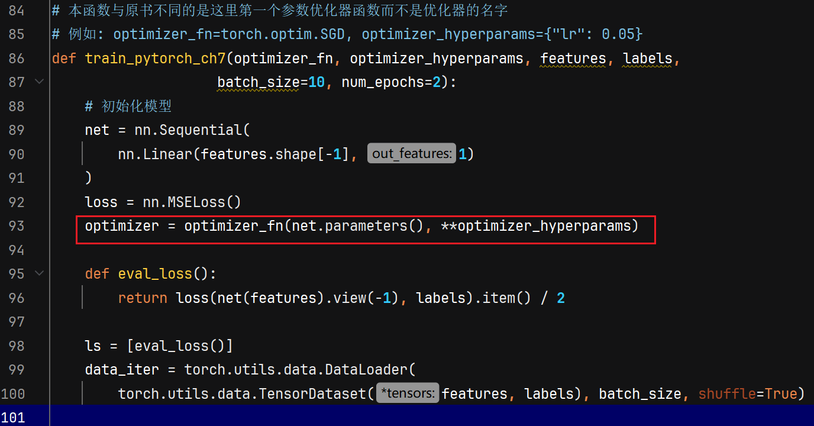Collapse the eval_loss function fold on line 95
Viewport: 814px width, 426px height.
tap(40, 273)
